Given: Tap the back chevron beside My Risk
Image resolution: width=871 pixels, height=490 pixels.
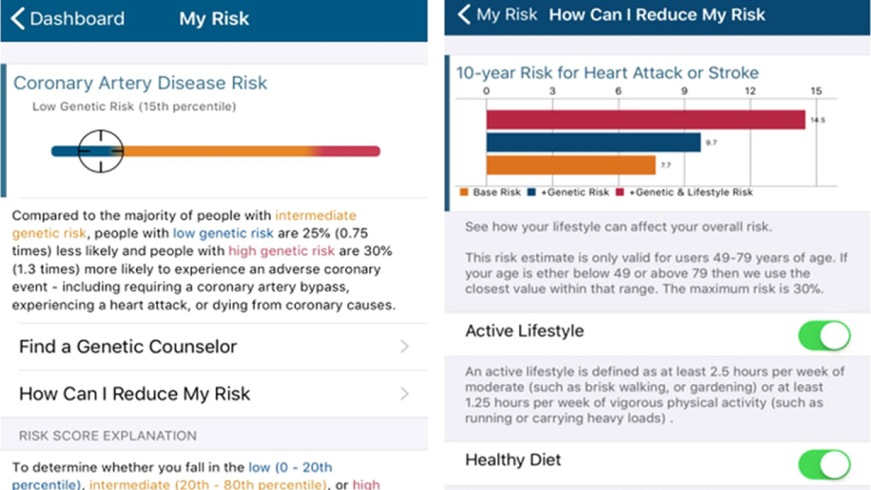Looking at the screenshot, I should [x=465, y=15].
